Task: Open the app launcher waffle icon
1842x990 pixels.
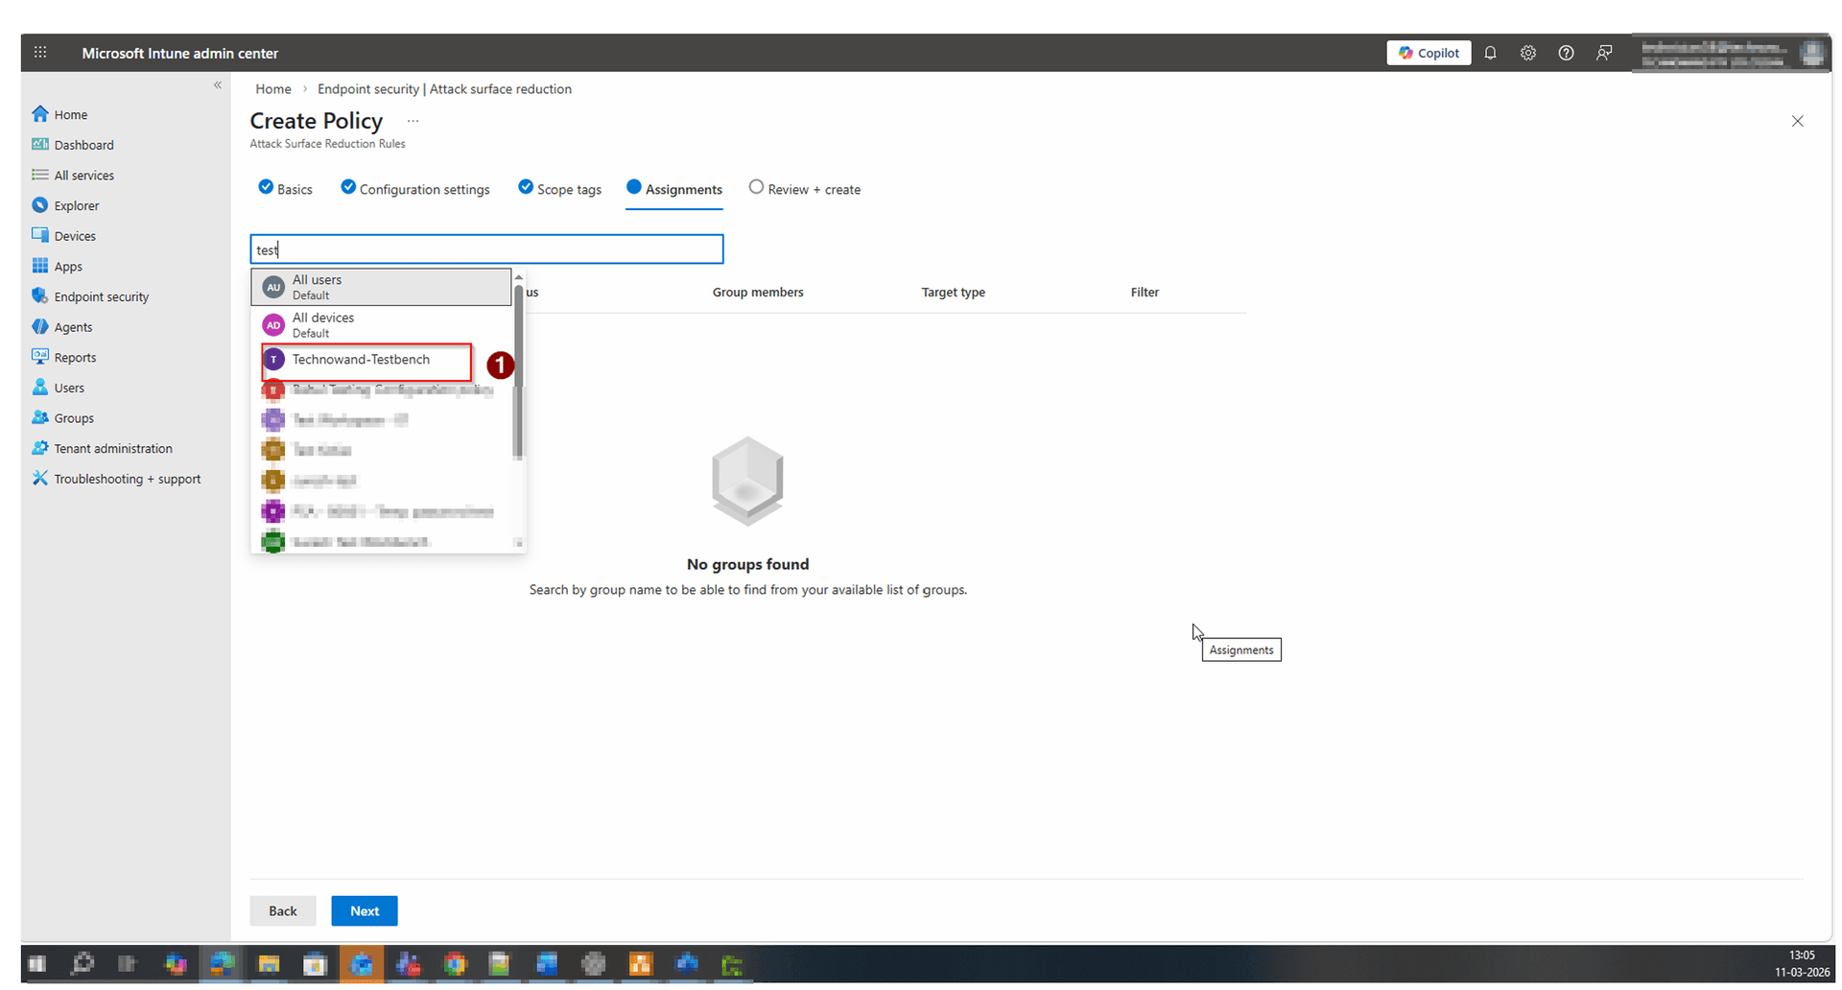Action: [x=40, y=53]
